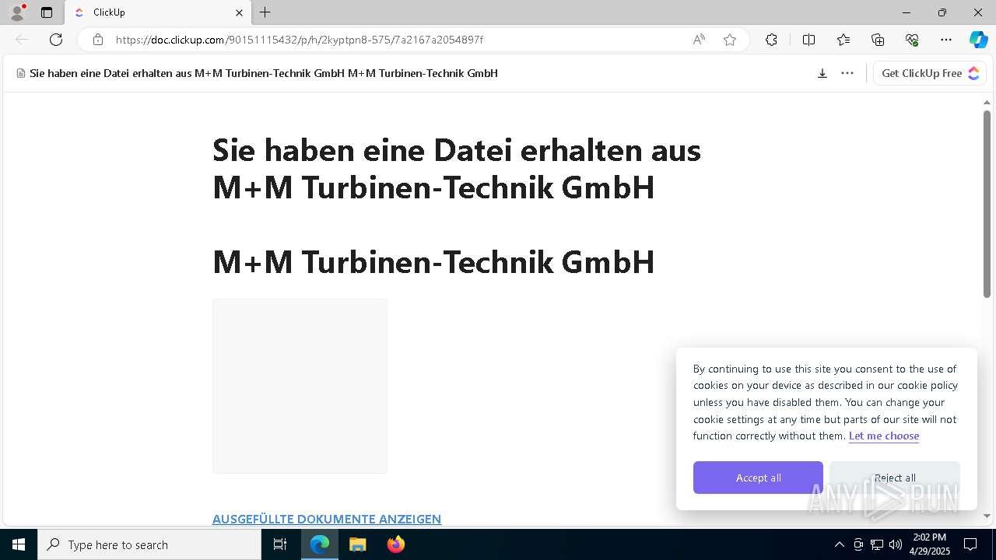Open File Explorer from taskbar
Image resolution: width=996 pixels, height=560 pixels.
click(357, 544)
